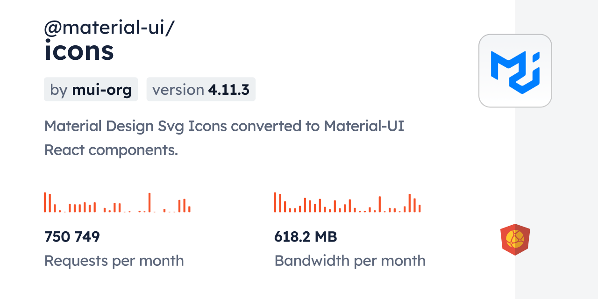598x299 pixels.
Task: Click the "750 749" requests count
Action: (72, 237)
